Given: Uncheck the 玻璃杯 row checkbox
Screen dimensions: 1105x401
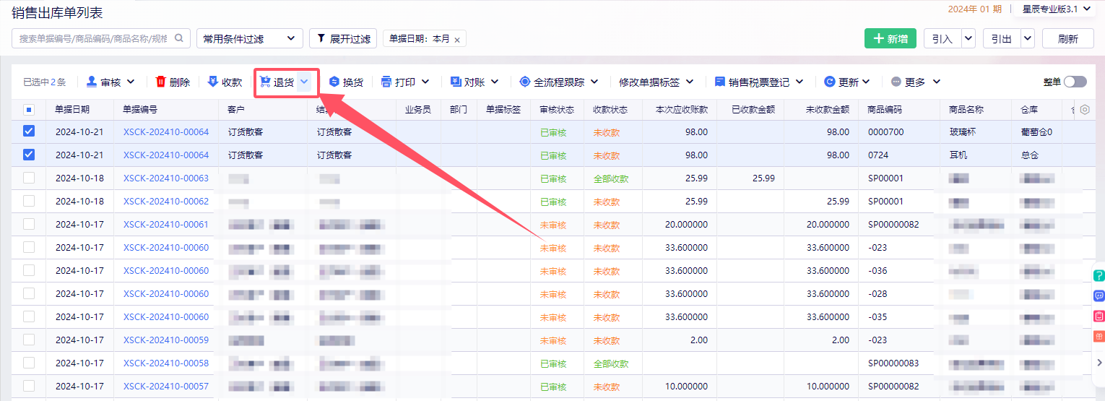Looking at the screenshot, I should coord(29,131).
